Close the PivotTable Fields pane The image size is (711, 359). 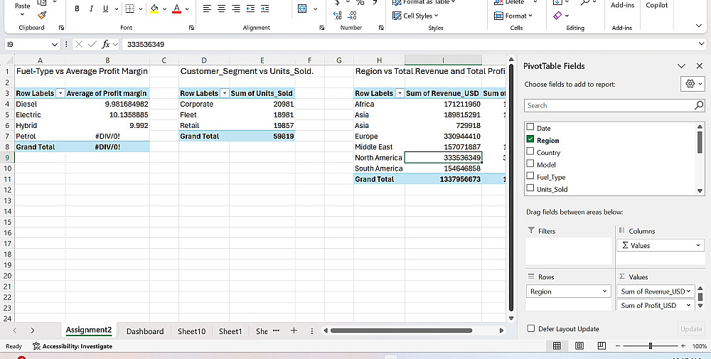click(700, 65)
